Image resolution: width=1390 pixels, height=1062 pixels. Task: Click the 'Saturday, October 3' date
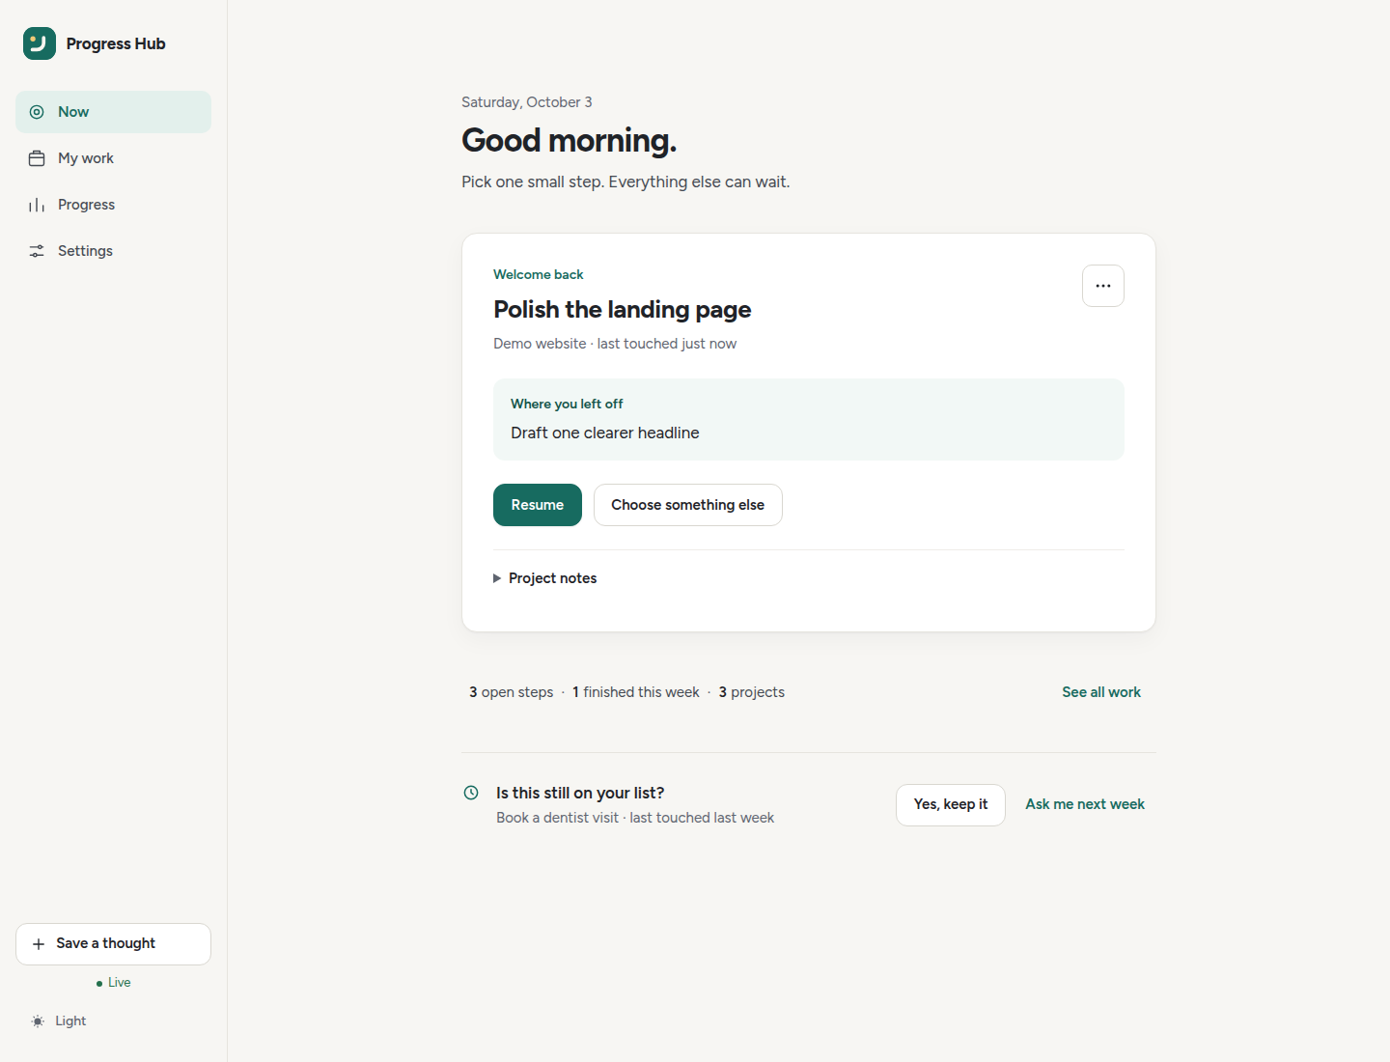527,102
